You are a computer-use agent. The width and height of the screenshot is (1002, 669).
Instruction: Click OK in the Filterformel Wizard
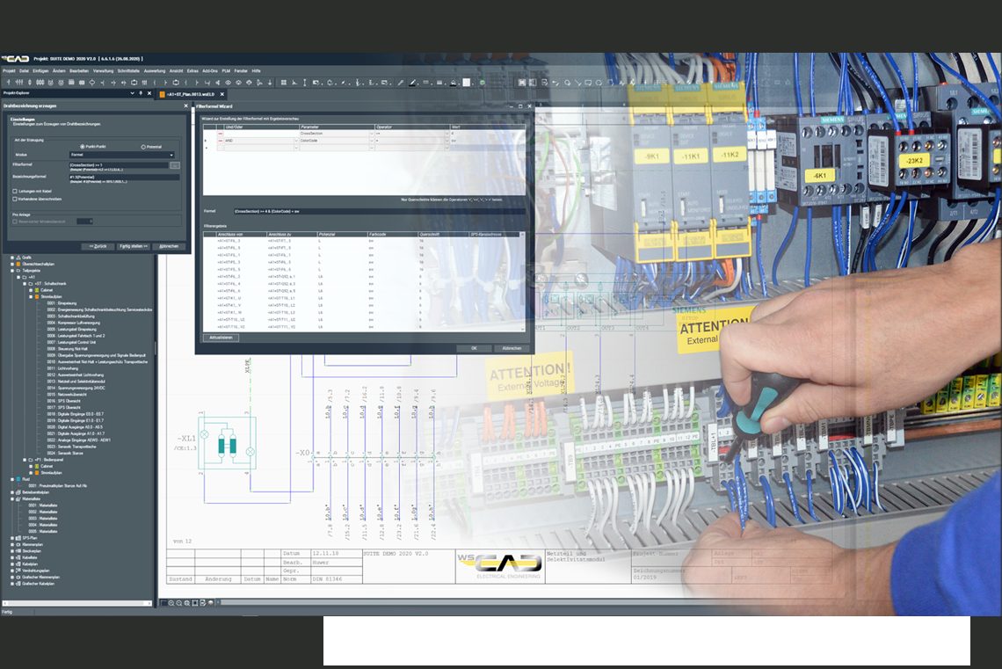click(x=474, y=348)
